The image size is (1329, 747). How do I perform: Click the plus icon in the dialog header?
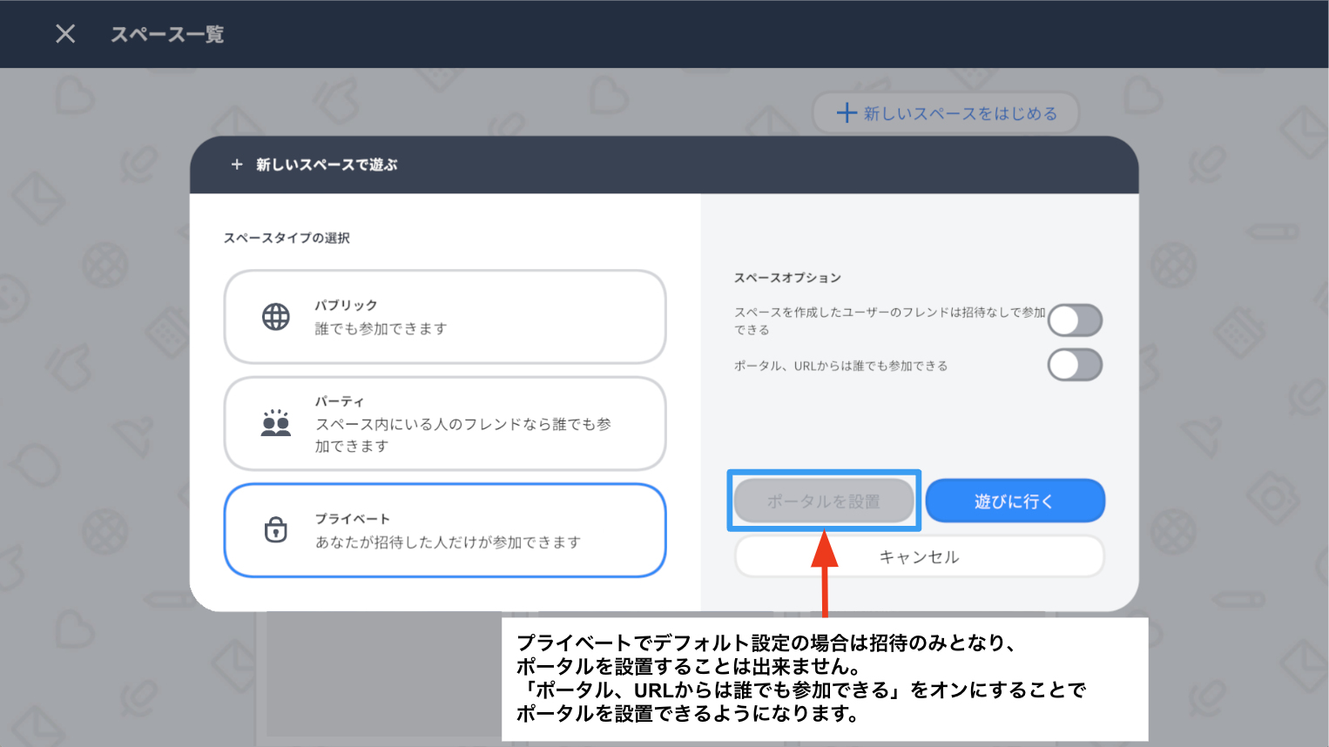coord(237,165)
